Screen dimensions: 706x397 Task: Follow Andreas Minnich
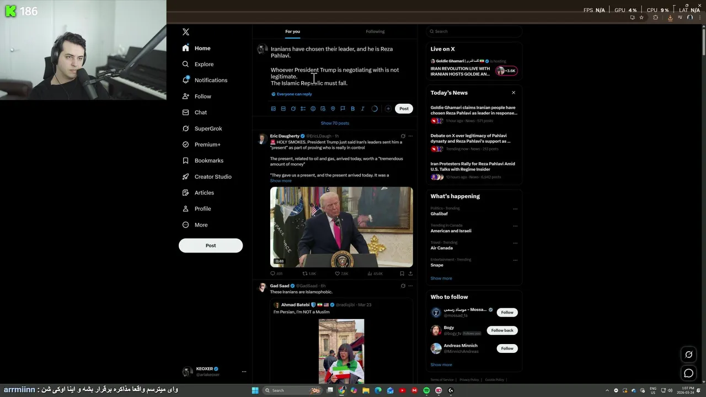click(x=507, y=348)
